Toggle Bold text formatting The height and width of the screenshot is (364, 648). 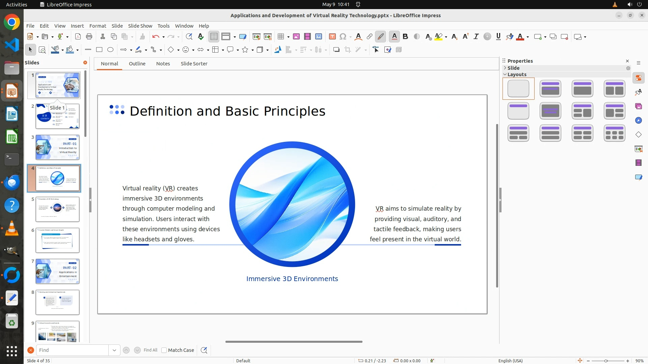click(405, 37)
